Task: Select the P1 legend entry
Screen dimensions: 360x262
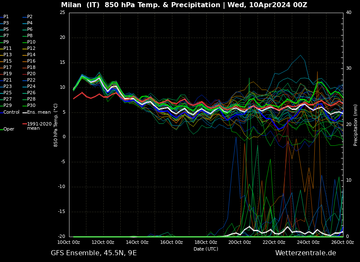Action: pyautogui.click(x=6, y=17)
